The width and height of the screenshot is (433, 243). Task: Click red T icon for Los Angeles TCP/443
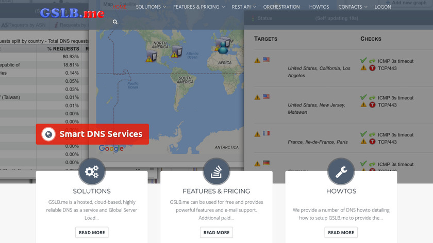tap(372, 68)
